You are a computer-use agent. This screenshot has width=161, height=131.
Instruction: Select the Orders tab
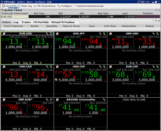click(6, 22)
